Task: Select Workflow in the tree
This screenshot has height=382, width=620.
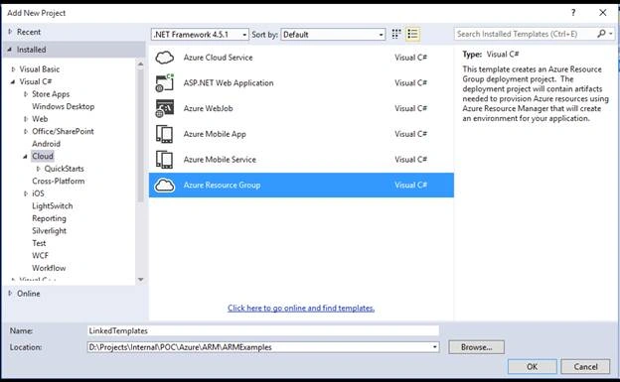Action: tap(49, 268)
